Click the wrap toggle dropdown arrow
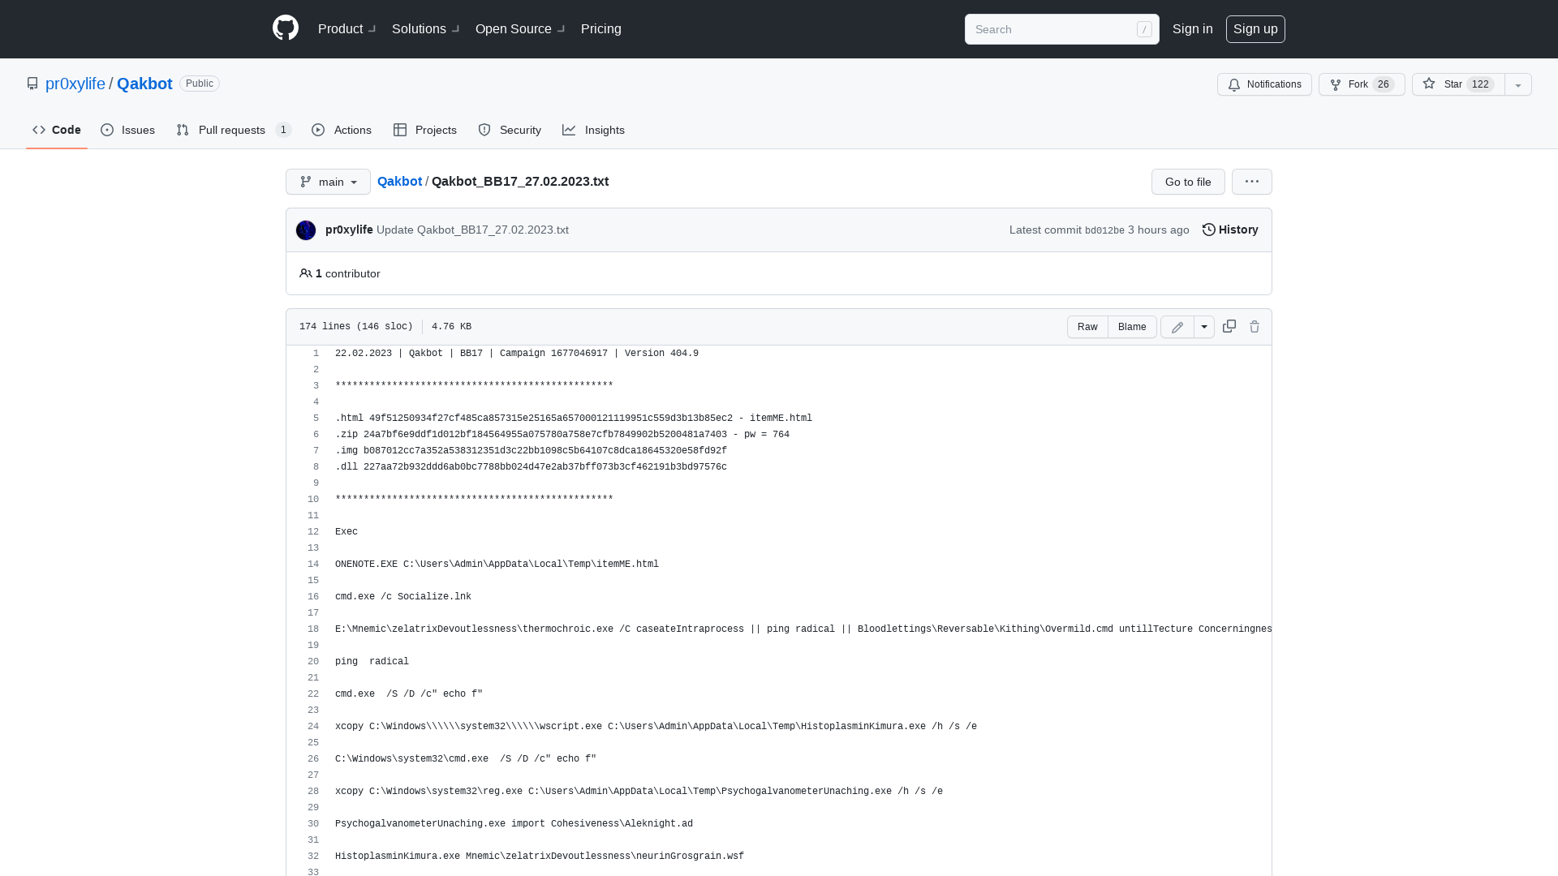Screen dimensions: 1558x876 (1204, 326)
